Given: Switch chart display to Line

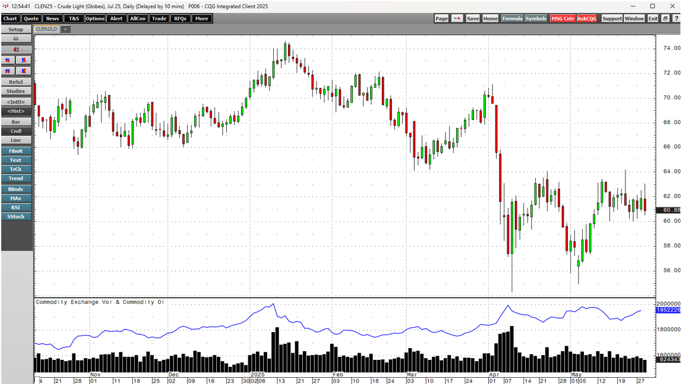Looking at the screenshot, I should 15,140.
